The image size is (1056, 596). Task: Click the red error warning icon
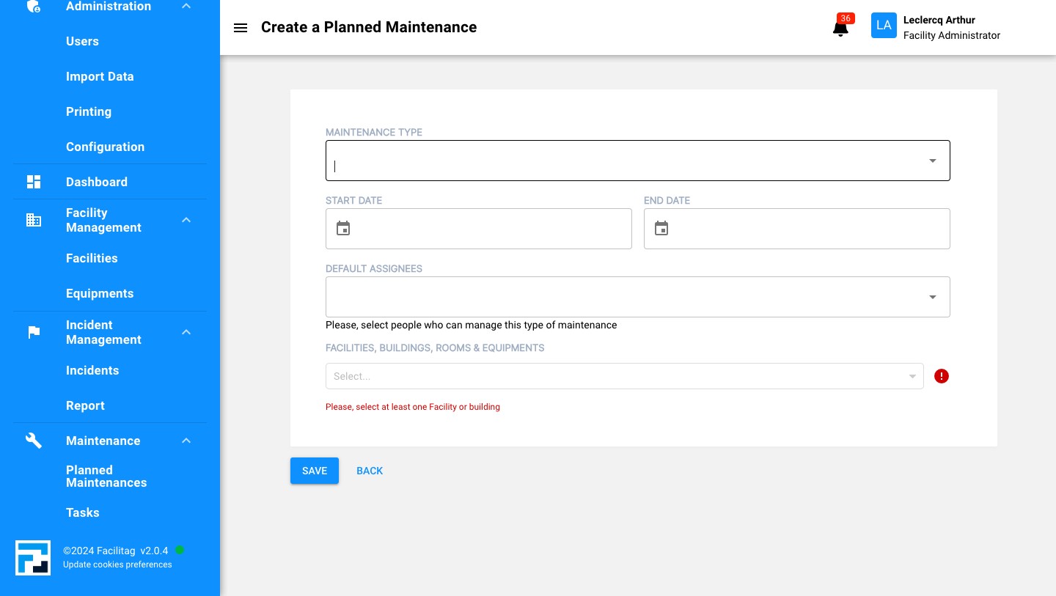(x=942, y=376)
